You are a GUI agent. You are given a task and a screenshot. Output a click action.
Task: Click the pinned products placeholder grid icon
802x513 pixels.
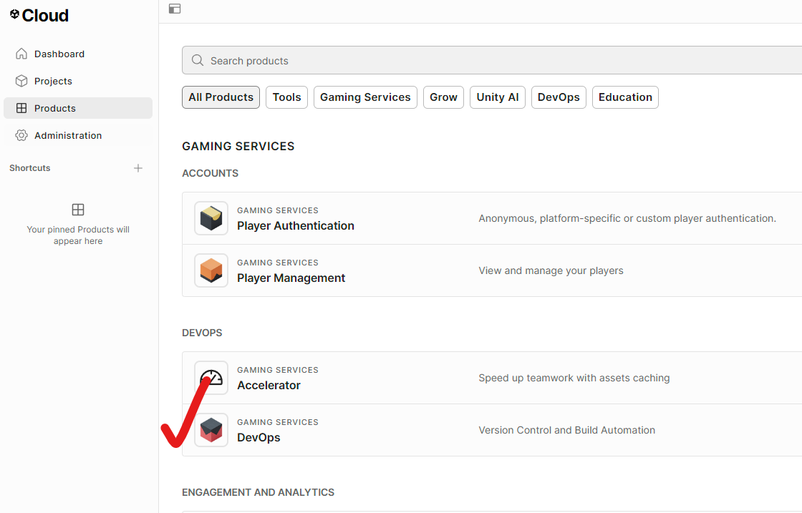[x=78, y=210]
